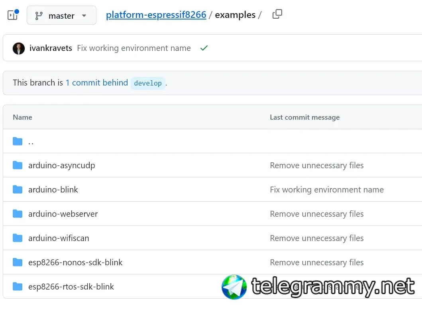Viewport: 422px width, 311px height.
Task: Open the 'Fix working environment name' commit
Action: [133, 48]
